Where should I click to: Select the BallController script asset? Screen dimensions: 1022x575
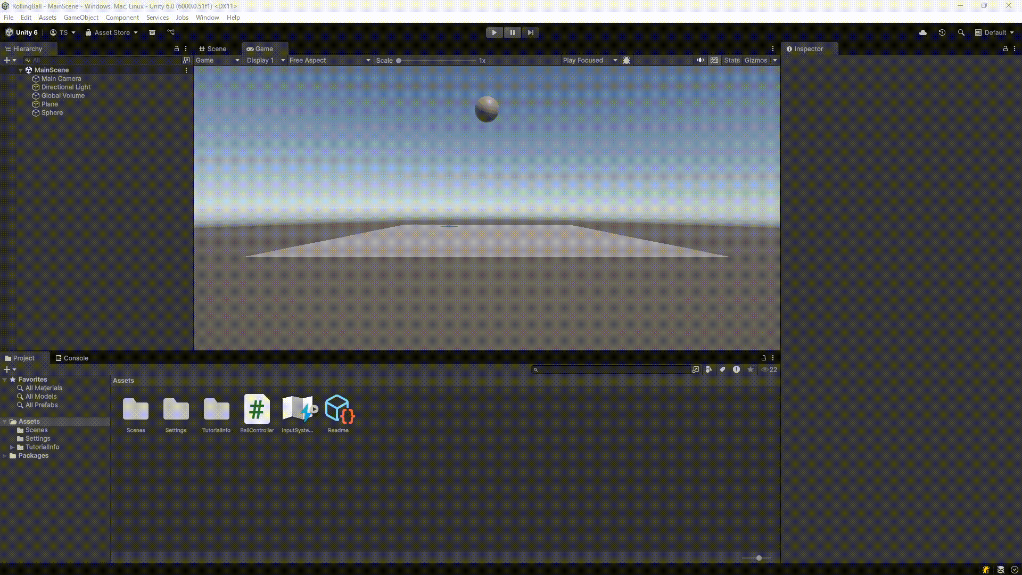(x=257, y=409)
